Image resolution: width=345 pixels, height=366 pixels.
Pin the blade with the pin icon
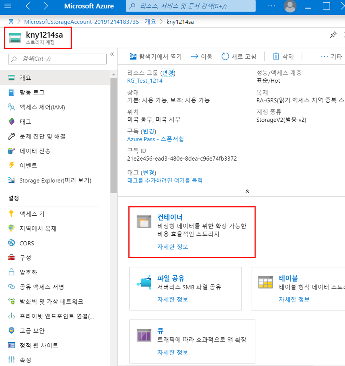[333, 35]
